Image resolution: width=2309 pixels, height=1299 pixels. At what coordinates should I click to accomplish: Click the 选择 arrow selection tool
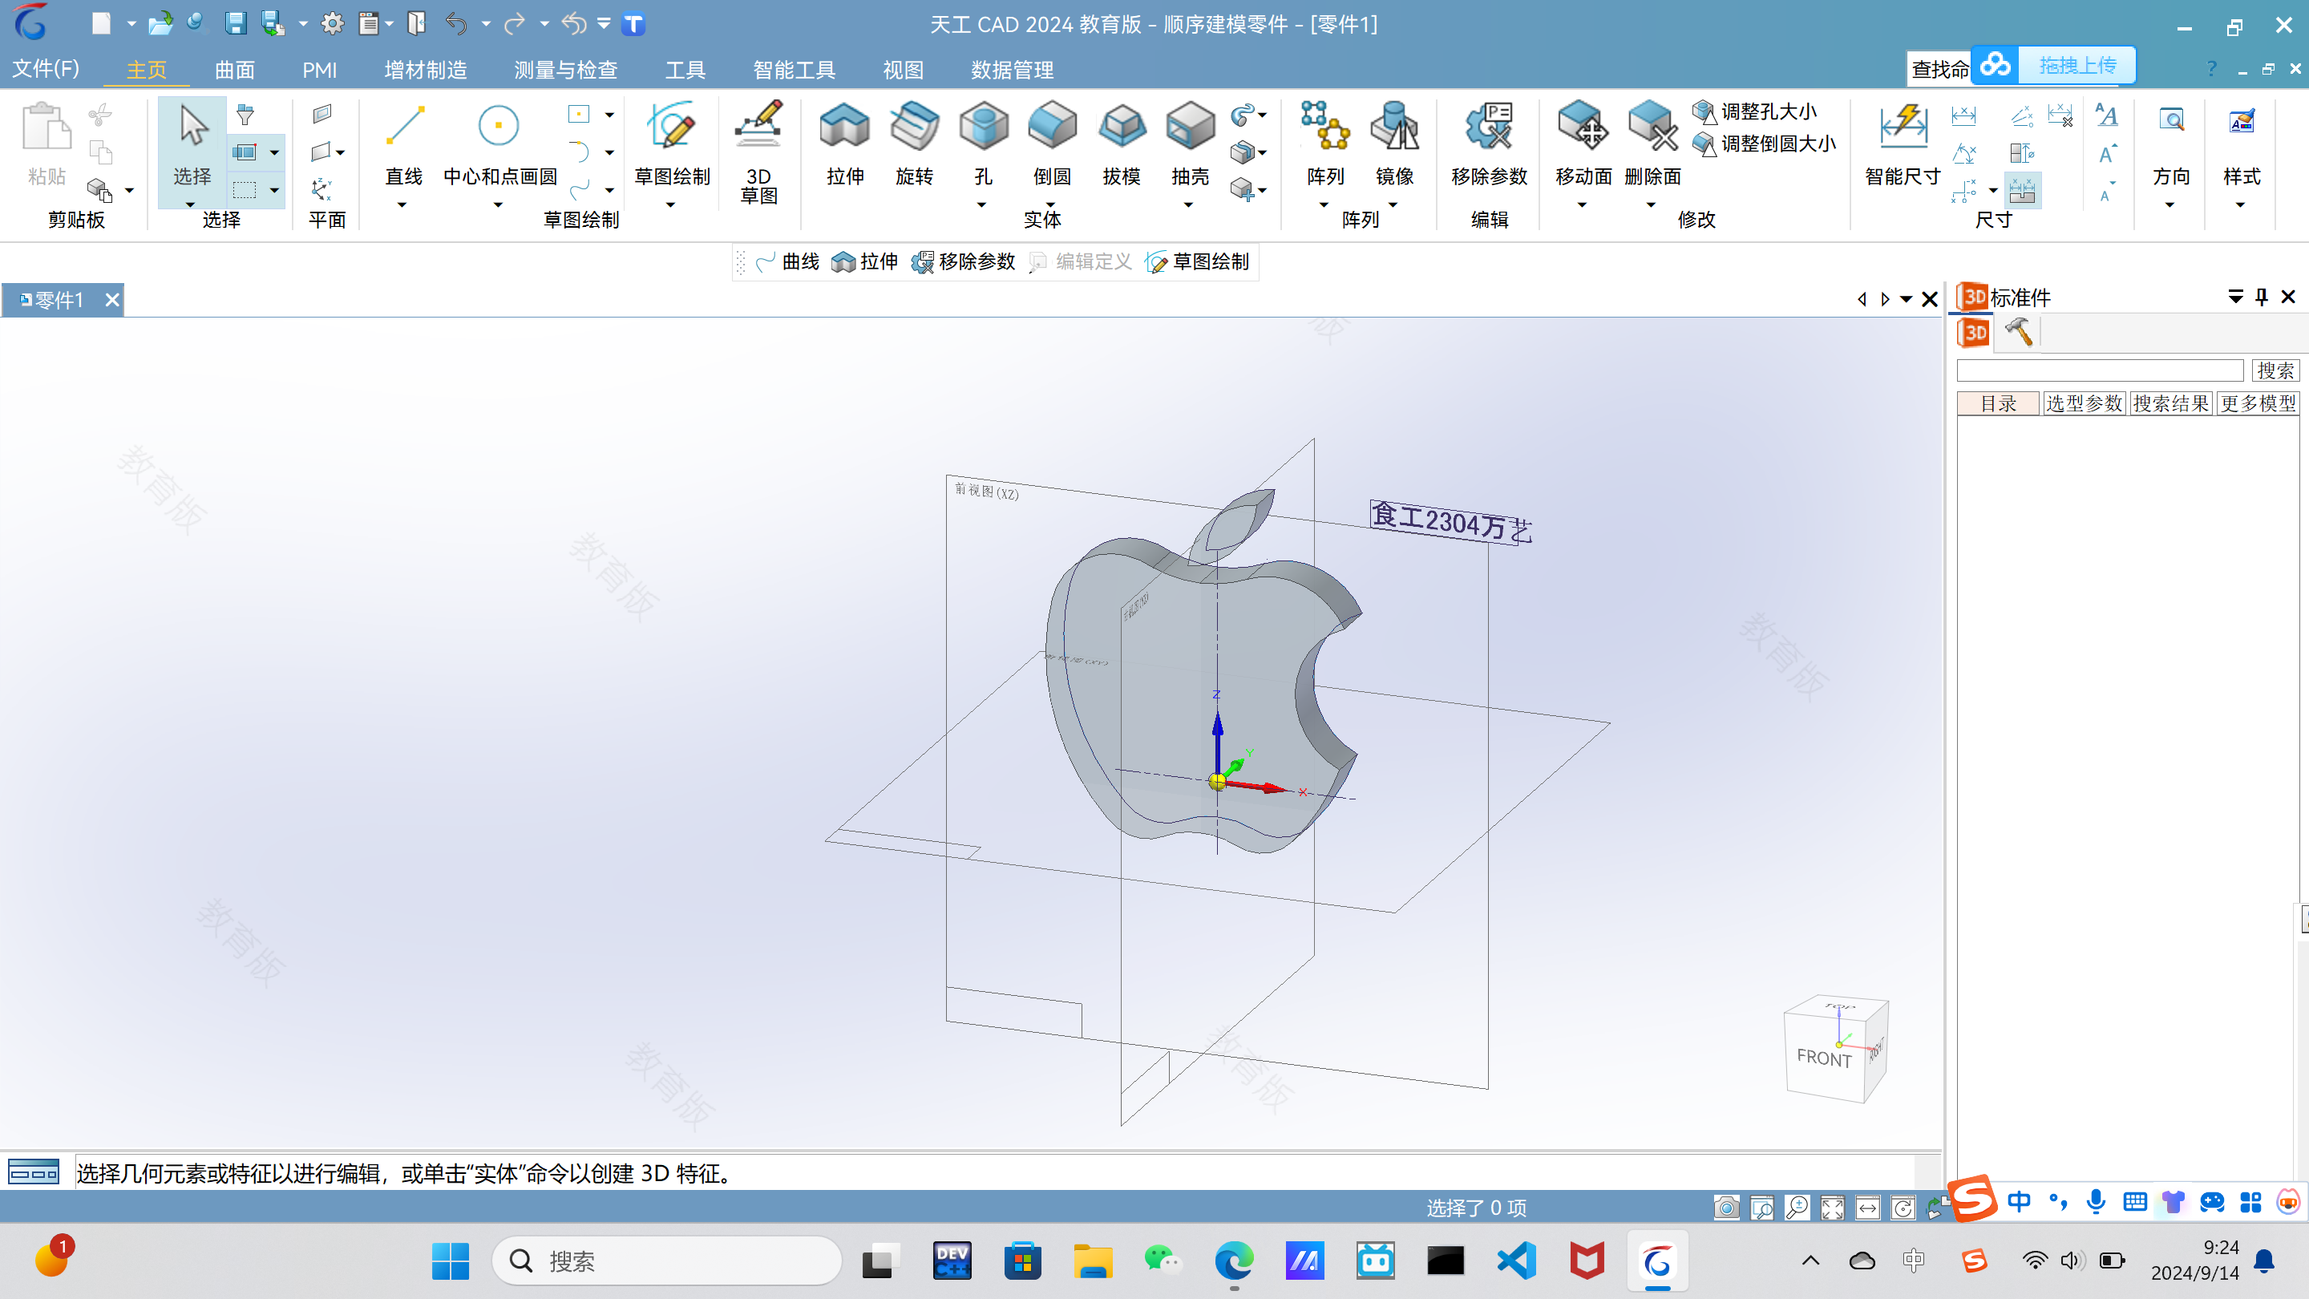192,144
